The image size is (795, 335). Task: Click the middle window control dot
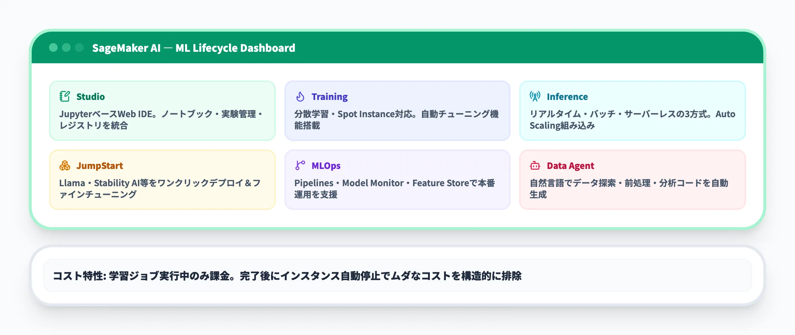click(x=66, y=47)
